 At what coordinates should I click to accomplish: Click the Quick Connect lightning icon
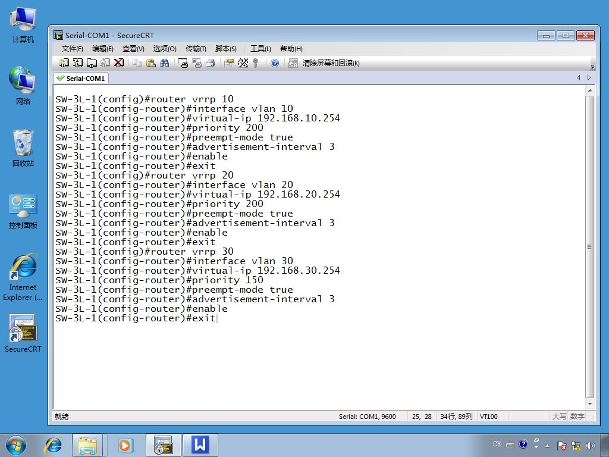pyautogui.click(x=78, y=63)
